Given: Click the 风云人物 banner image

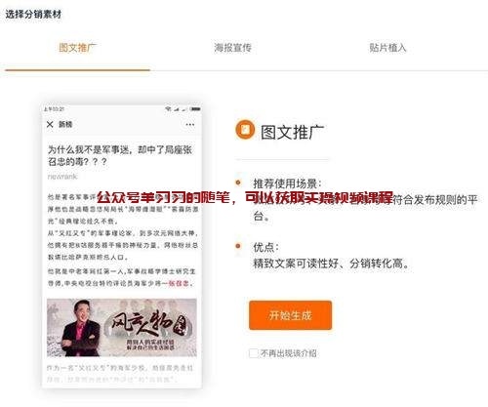Looking at the screenshot, I should [x=122, y=328].
